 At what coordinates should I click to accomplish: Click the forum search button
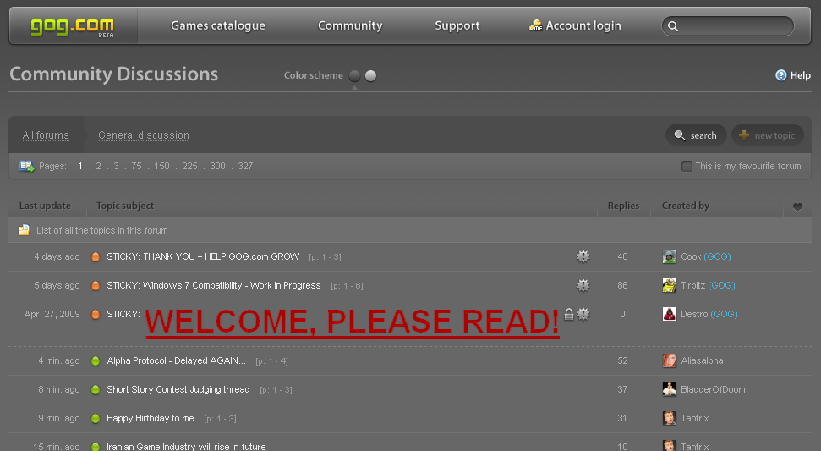(696, 135)
